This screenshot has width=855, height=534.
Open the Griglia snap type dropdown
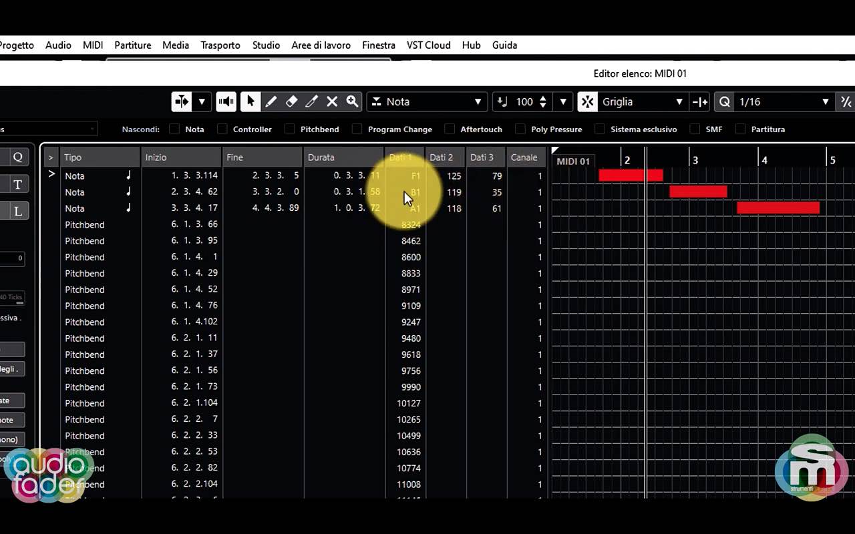pyautogui.click(x=643, y=101)
